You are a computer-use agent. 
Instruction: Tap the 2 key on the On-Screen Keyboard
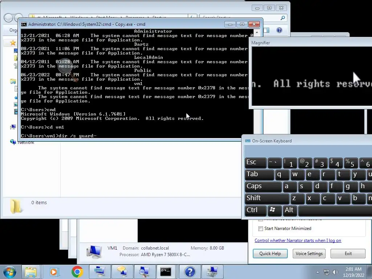[x=305, y=163]
